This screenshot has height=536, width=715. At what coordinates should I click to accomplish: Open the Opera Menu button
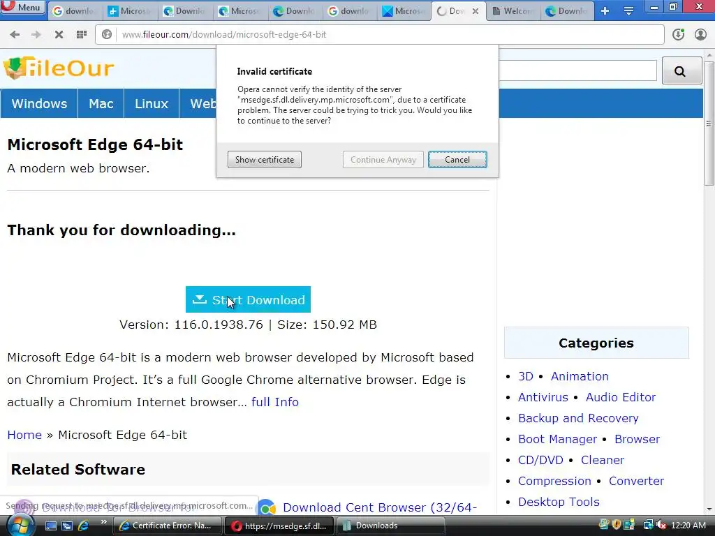[x=23, y=7]
